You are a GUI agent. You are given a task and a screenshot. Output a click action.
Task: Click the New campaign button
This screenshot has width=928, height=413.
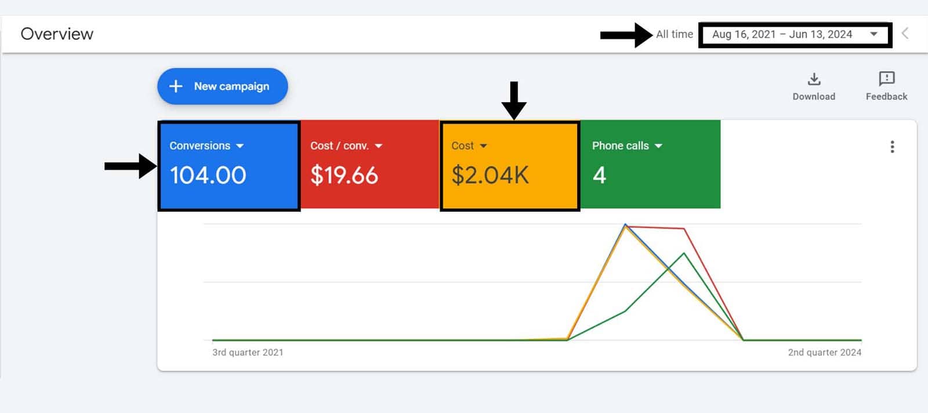click(x=223, y=86)
